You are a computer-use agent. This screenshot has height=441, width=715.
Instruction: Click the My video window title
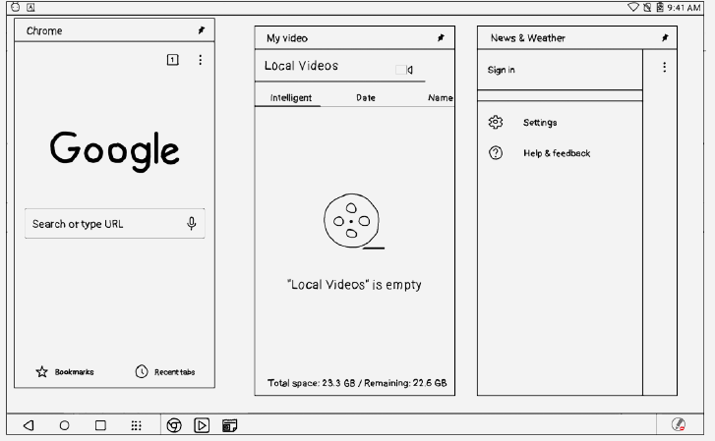click(x=287, y=38)
